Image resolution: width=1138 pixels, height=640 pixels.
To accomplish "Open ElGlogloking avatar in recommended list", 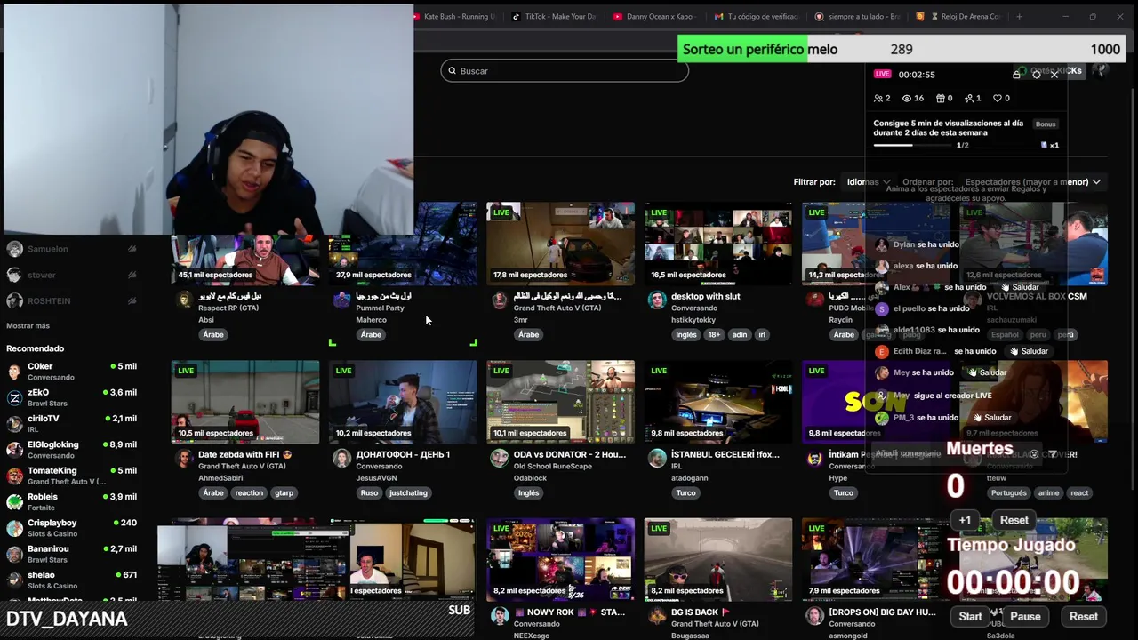I will tap(14, 450).
